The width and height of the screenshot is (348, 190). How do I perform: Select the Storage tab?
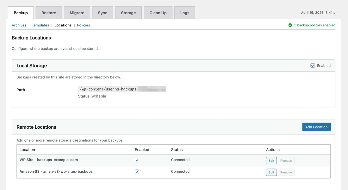coord(128,13)
